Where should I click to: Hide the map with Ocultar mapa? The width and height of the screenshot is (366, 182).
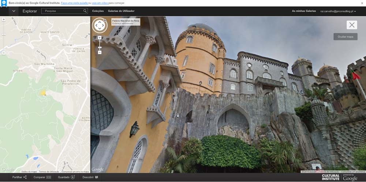click(345, 37)
